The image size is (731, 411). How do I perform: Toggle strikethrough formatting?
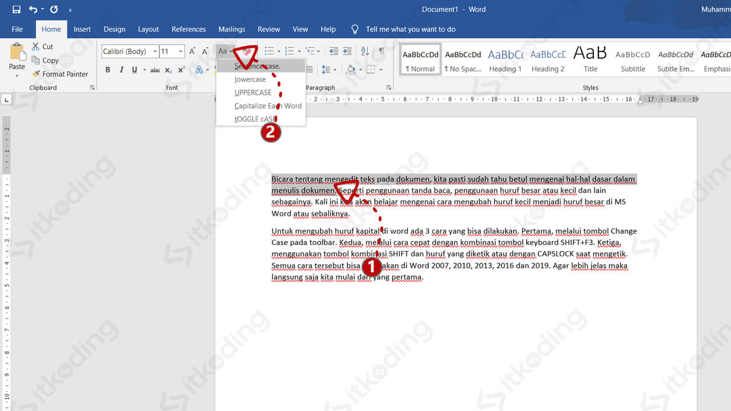[x=155, y=70]
